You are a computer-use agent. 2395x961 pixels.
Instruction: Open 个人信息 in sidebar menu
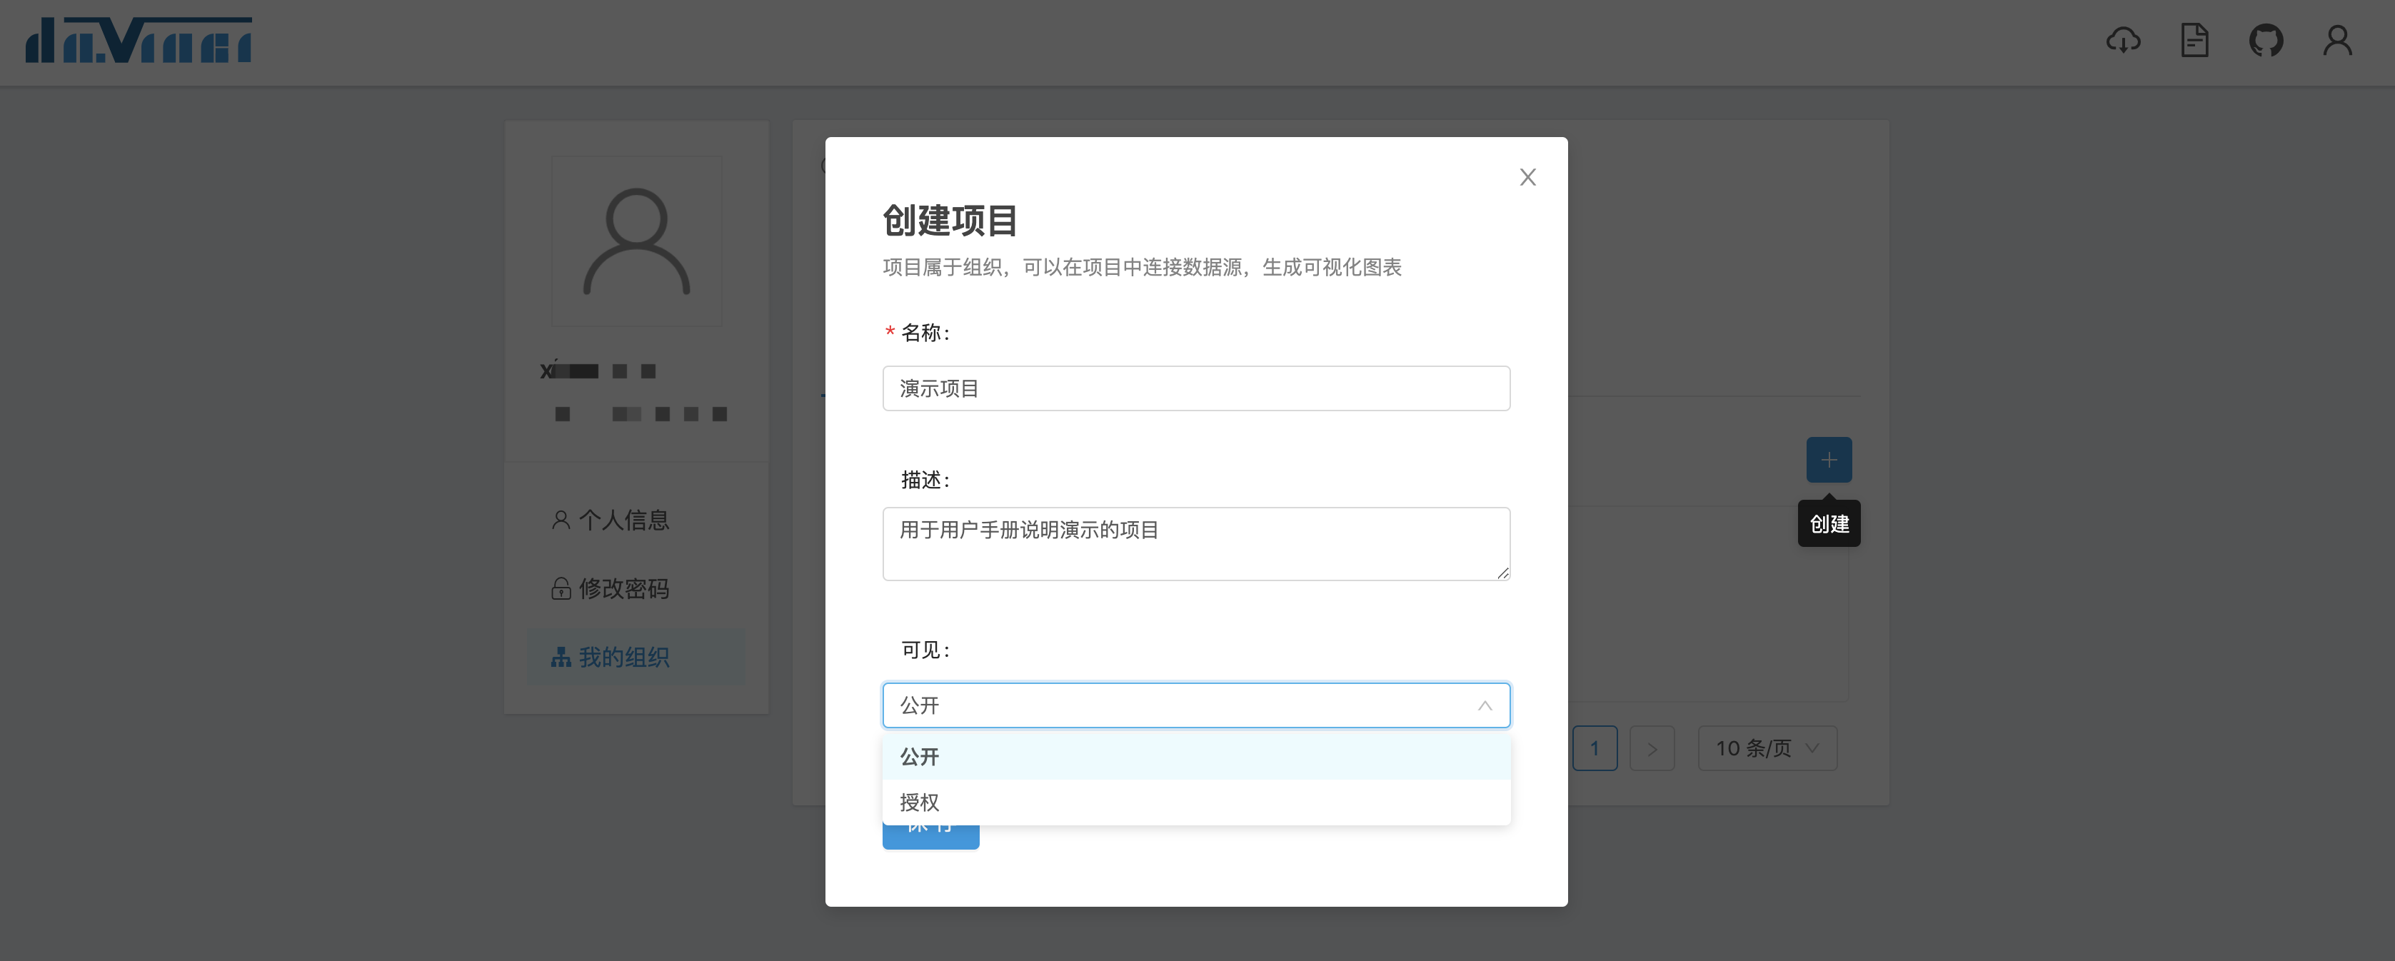623,520
